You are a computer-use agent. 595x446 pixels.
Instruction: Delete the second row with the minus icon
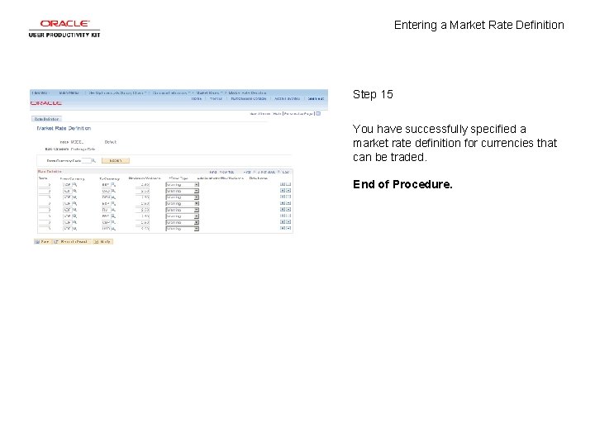(x=288, y=191)
